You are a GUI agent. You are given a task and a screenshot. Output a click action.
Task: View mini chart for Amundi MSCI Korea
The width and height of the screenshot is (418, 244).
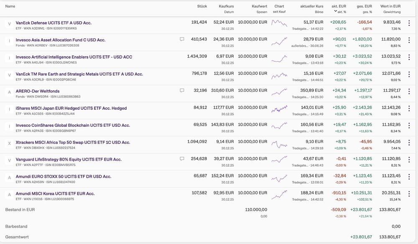(279, 195)
